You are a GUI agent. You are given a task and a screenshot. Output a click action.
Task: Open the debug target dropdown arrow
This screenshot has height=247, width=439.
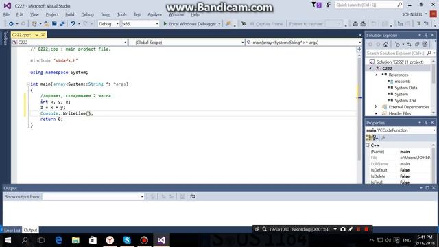tap(219, 24)
